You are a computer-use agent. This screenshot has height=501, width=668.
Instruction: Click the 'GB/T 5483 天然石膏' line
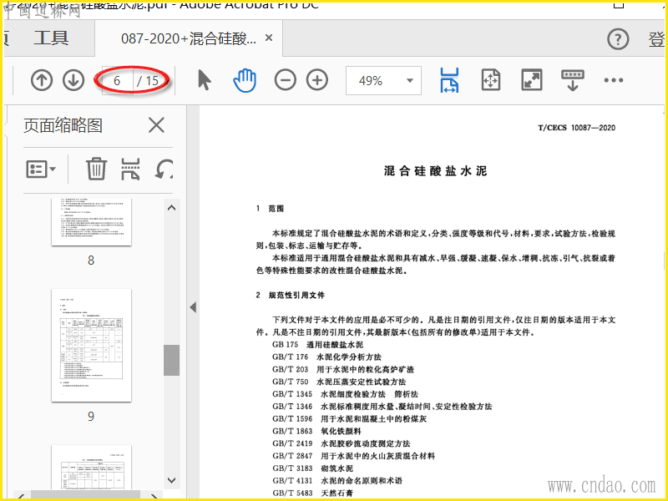pos(312,493)
